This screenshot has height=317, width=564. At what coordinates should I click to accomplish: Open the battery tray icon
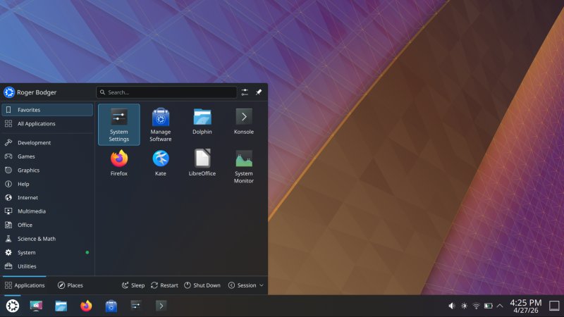click(488, 306)
